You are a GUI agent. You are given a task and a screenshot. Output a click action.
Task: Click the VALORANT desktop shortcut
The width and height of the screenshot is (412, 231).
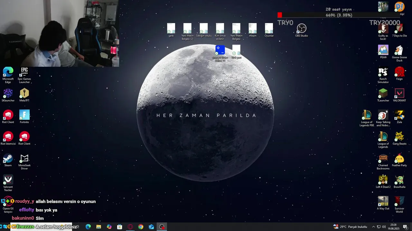point(399,95)
